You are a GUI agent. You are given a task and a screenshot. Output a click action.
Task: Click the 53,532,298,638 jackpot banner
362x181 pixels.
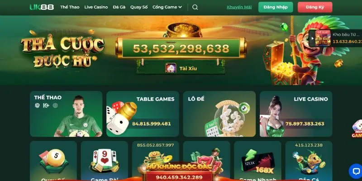click(x=181, y=48)
